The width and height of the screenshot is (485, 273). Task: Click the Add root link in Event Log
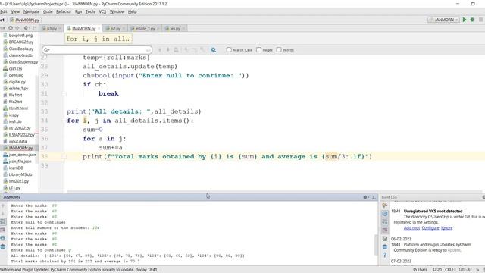coord(411,228)
